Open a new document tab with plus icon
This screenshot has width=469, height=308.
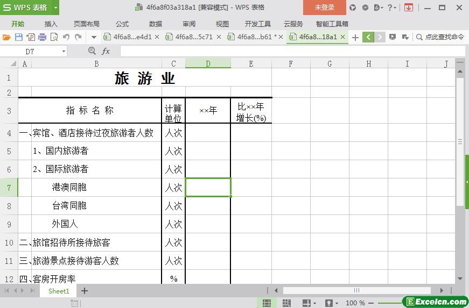tap(355, 37)
